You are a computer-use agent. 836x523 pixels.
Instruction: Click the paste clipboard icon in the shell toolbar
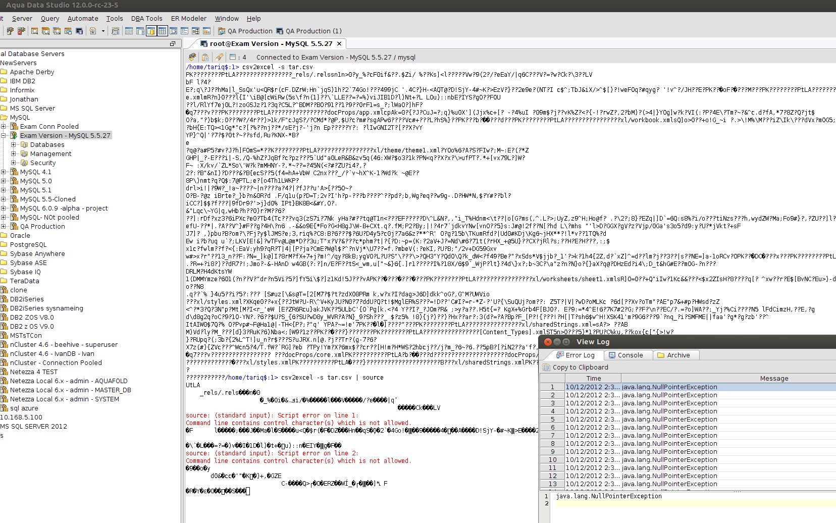pyautogui.click(x=205, y=57)
